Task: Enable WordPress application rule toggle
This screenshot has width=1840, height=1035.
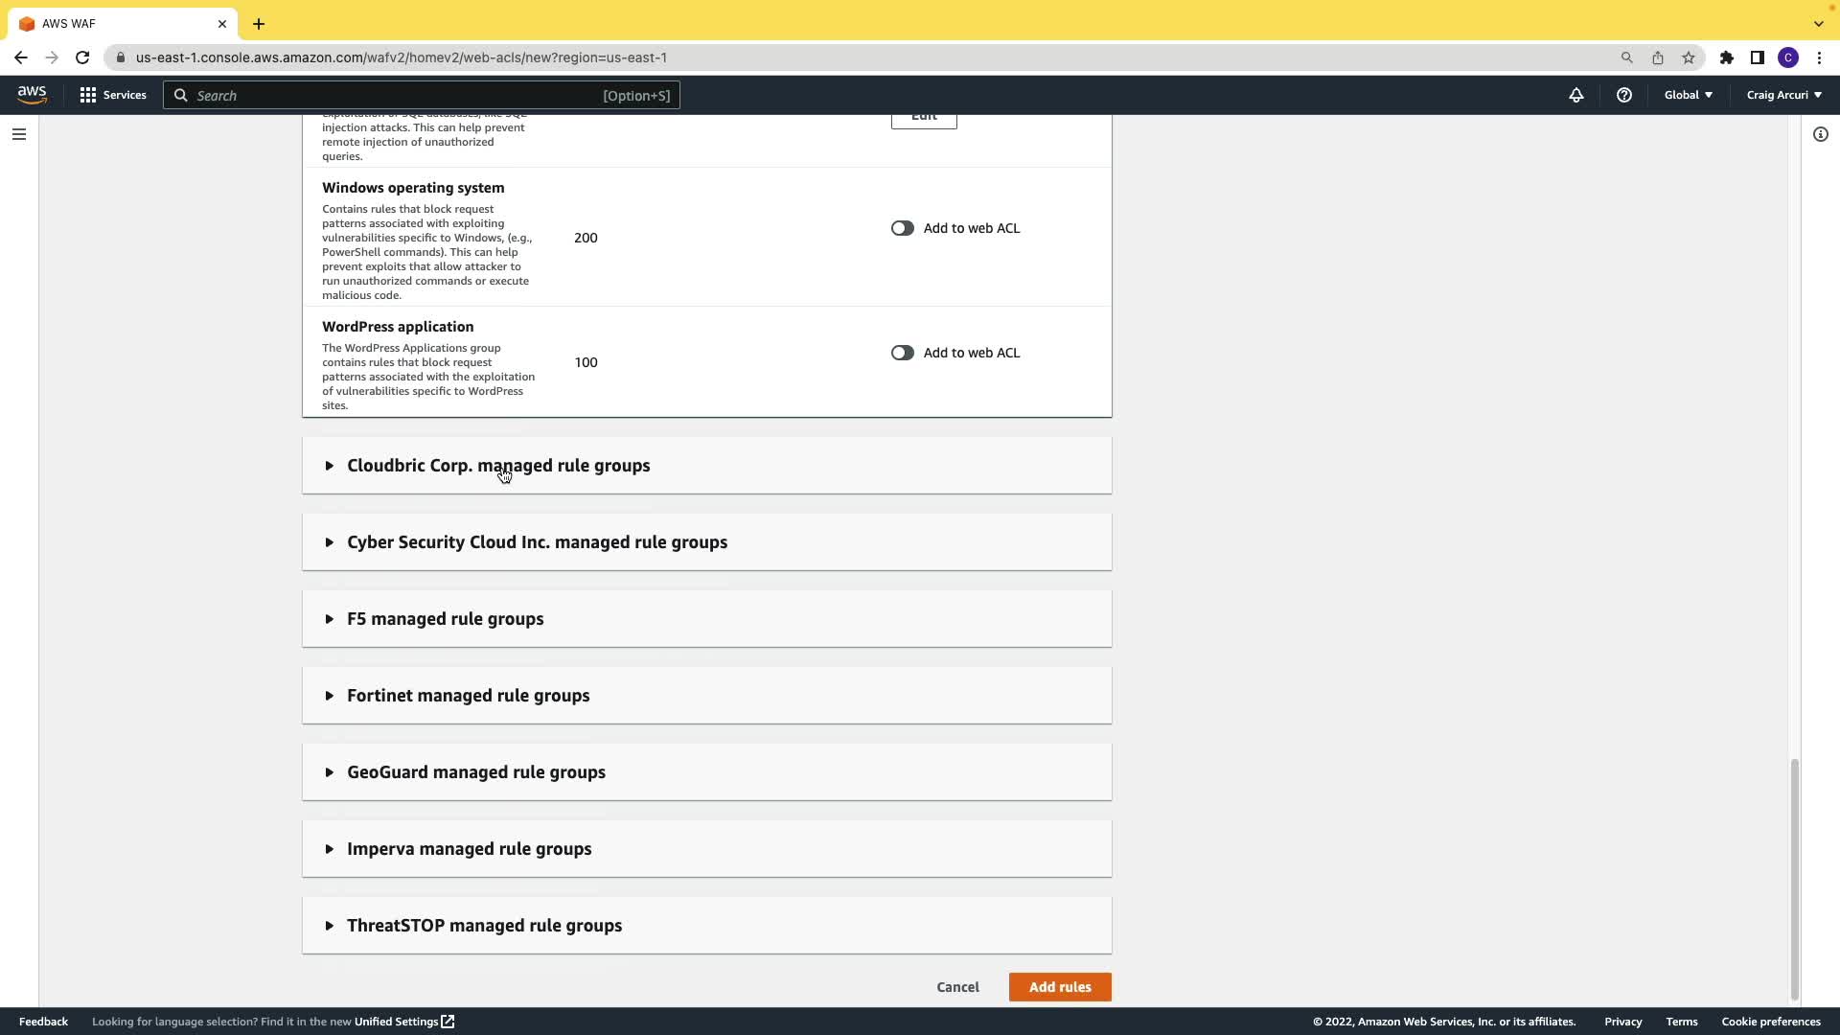Action: point(902,353)
